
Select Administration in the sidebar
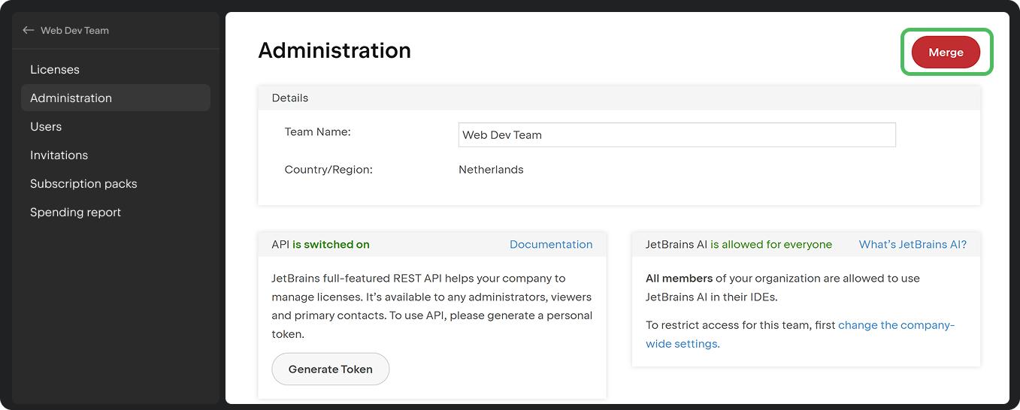[71, 98]
